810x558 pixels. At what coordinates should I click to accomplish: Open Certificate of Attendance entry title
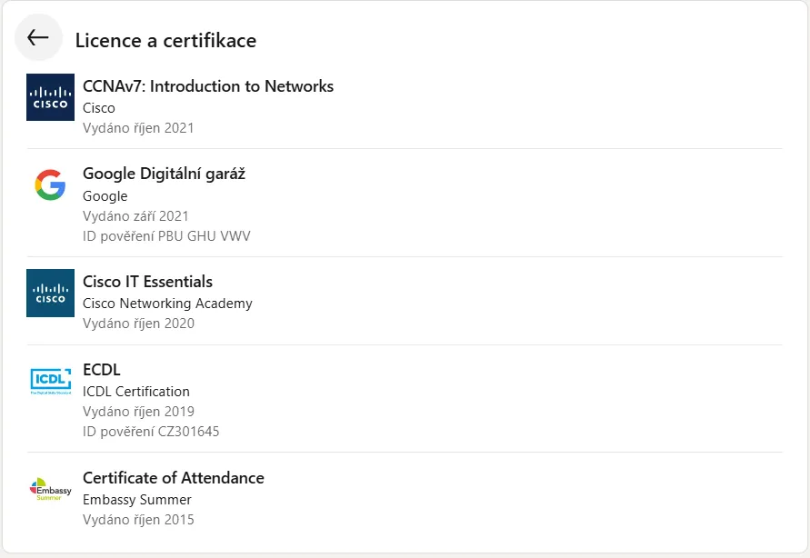click(173, 478)
